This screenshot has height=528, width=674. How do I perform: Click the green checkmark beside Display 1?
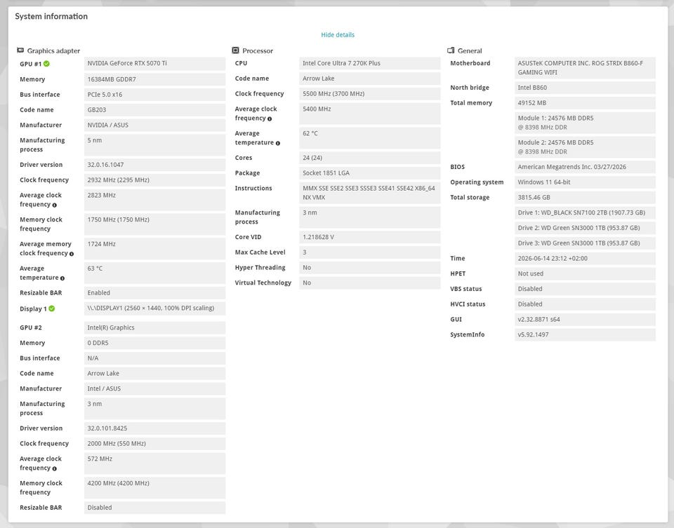[x=51, y=309]
